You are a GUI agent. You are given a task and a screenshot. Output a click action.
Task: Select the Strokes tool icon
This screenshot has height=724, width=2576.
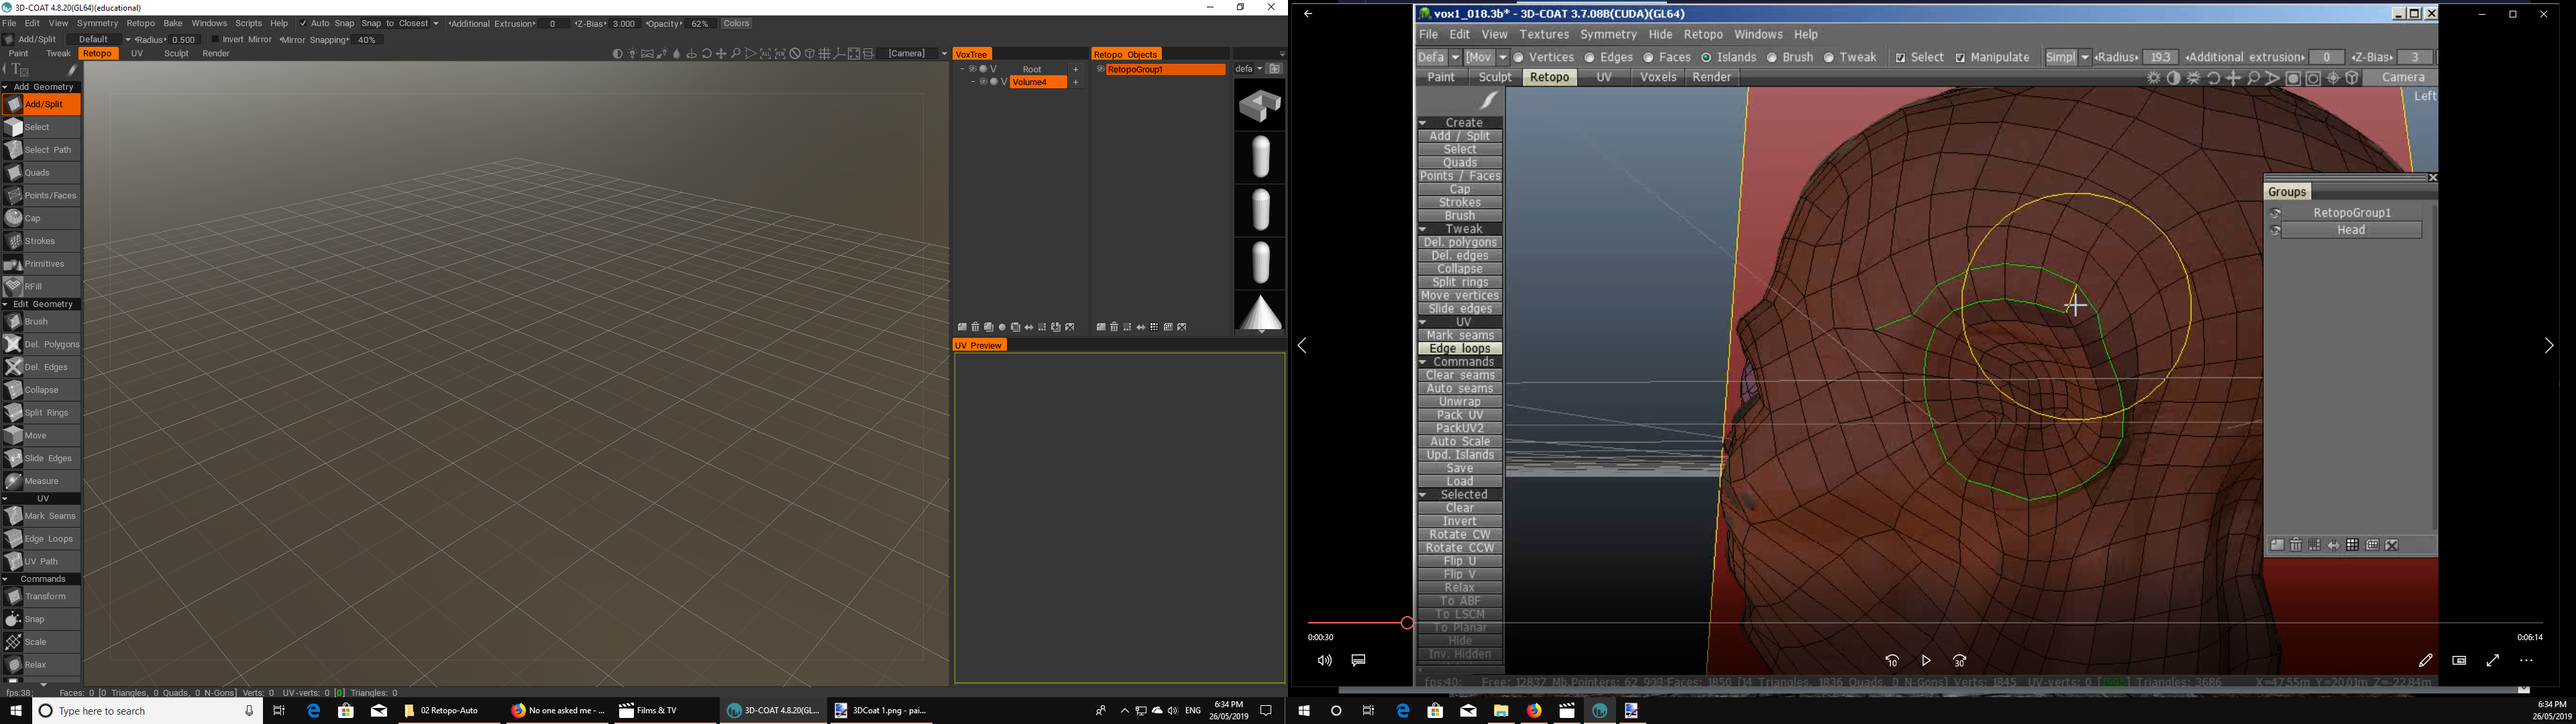tap(14, 241)
